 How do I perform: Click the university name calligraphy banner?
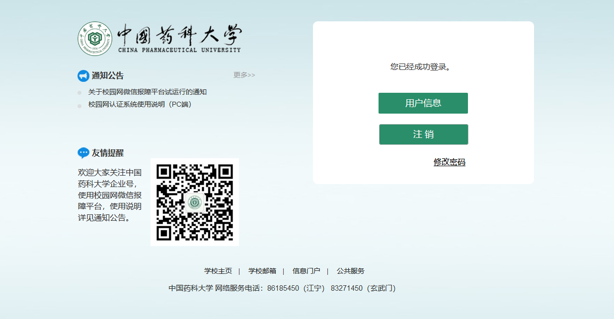tap(179, 38)
